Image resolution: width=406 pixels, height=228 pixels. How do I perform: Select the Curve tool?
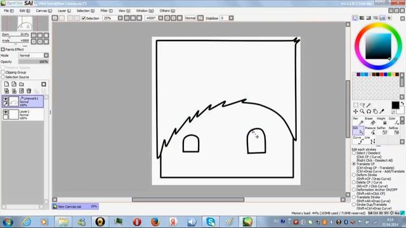358,140
